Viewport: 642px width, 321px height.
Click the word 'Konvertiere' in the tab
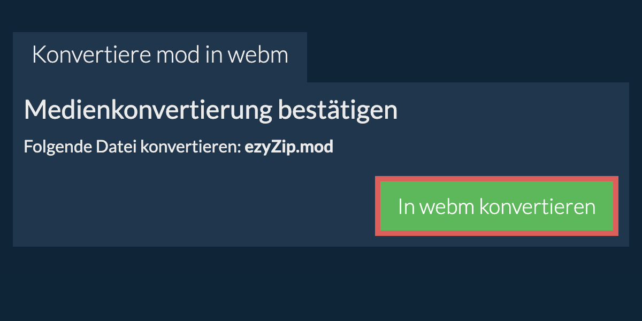pyautogui.click(x=91, y=55)
